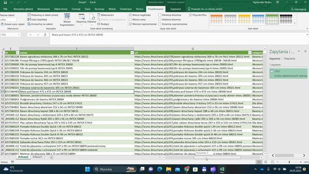Click normal view icon in status bar
This screenshot has height=174, width=309.
259,162
